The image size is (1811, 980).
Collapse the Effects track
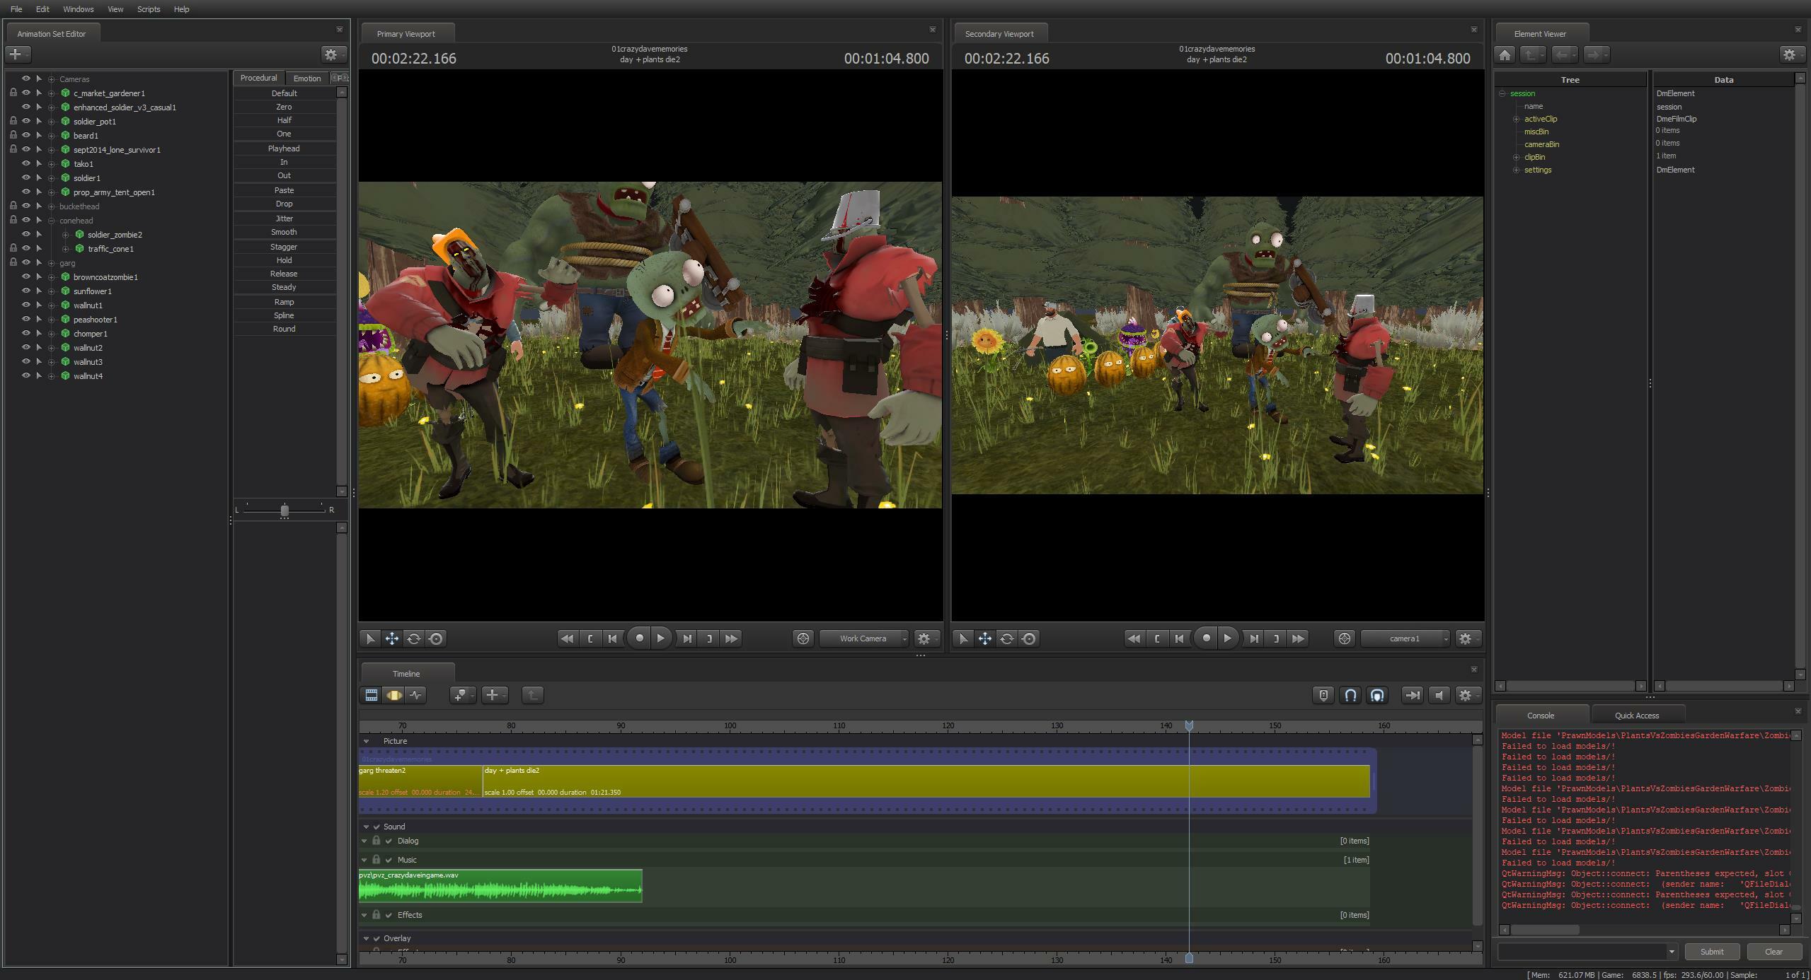[364, 915]
